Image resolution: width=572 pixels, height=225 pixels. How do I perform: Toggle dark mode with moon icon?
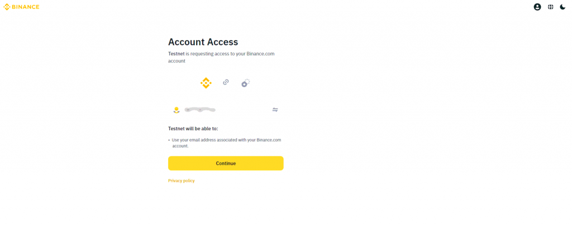(563, 7)
